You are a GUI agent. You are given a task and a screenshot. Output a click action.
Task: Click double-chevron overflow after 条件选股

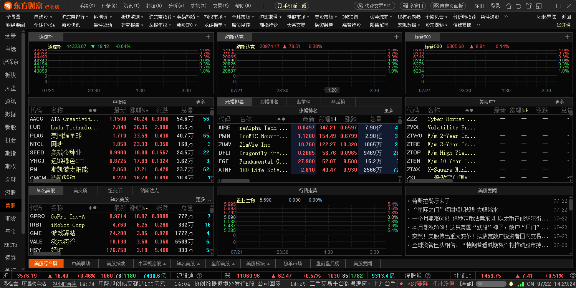tap(506, 17)
